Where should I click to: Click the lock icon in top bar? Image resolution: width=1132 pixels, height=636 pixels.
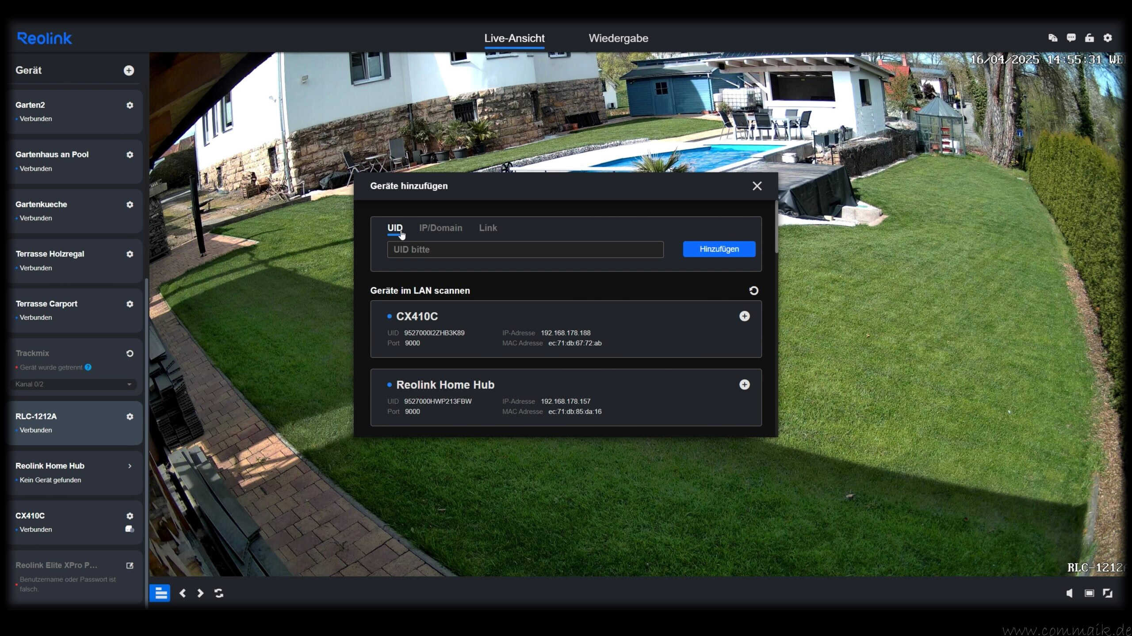click(1090, 38)
